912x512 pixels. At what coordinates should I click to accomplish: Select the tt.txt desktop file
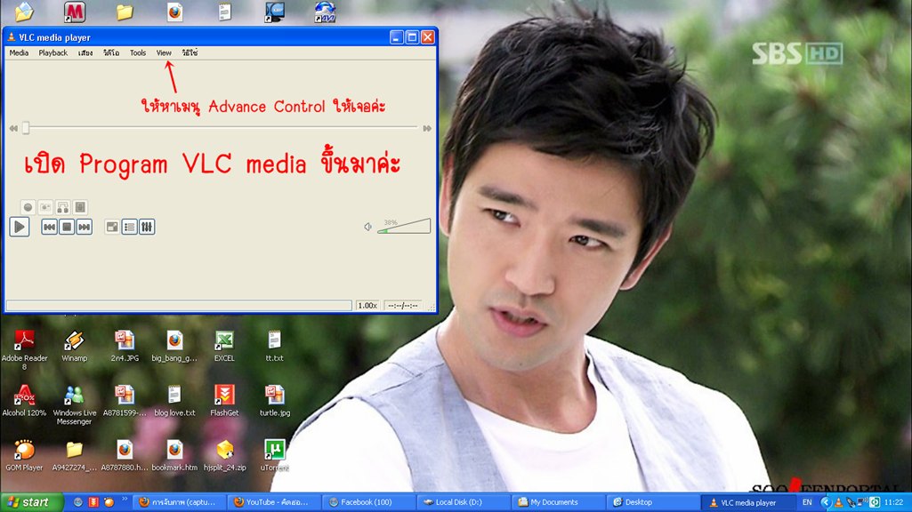pos(275,347)
